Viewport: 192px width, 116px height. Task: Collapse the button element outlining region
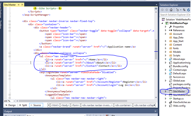[10, 31]
